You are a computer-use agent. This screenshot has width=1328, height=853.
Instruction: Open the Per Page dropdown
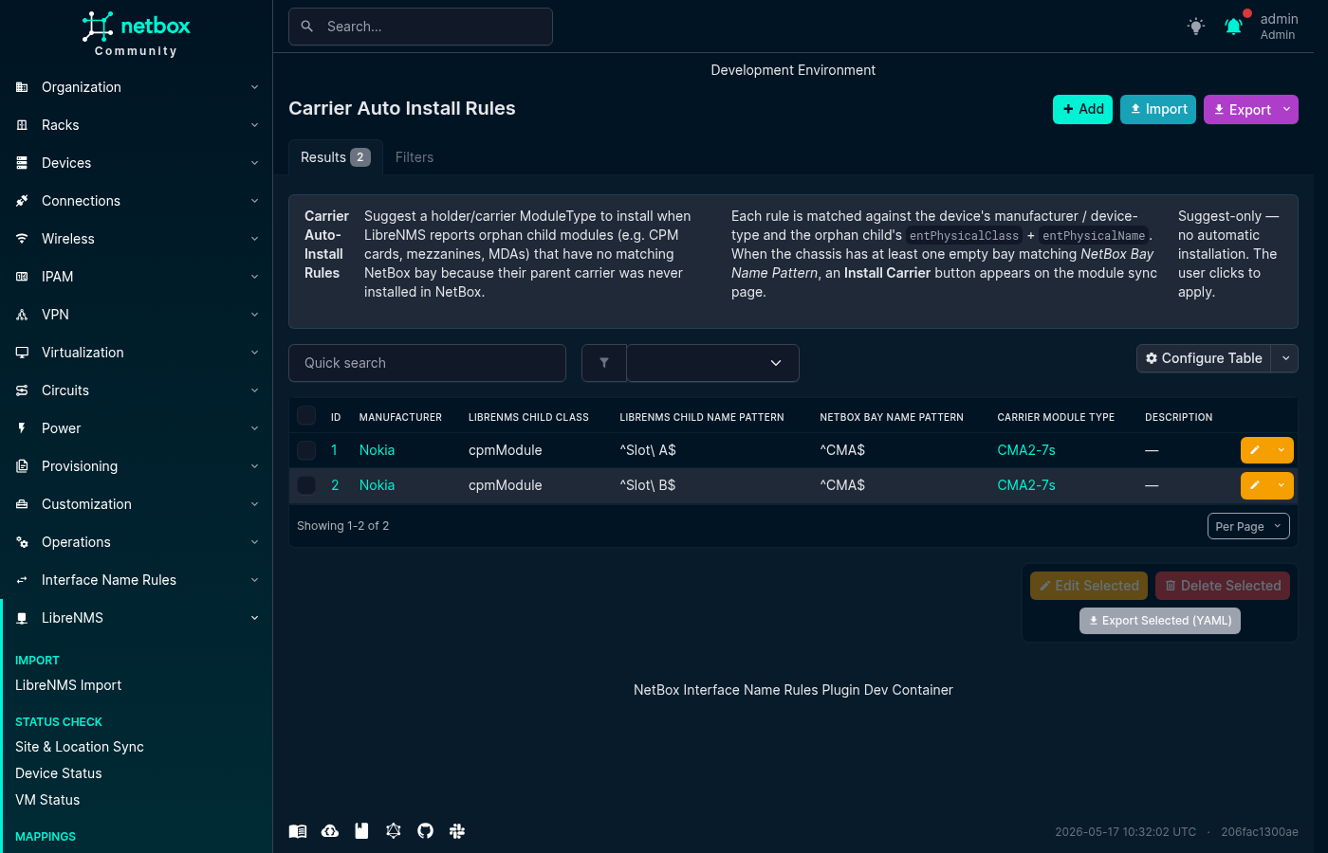click(1248, 526)
